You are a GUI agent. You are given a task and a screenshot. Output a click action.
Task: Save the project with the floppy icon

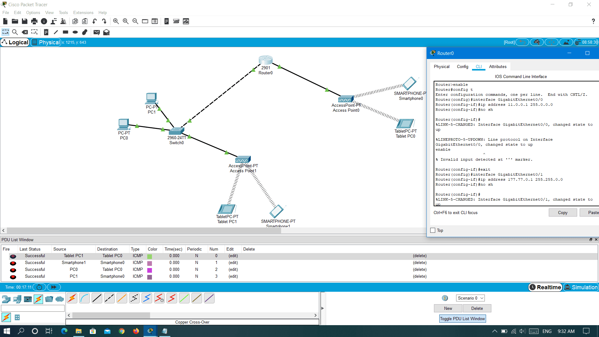(x=25, y=21)
